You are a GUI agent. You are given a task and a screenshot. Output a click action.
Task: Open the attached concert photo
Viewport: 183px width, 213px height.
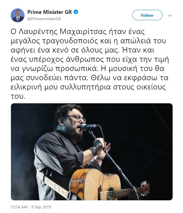pos(92,152)
